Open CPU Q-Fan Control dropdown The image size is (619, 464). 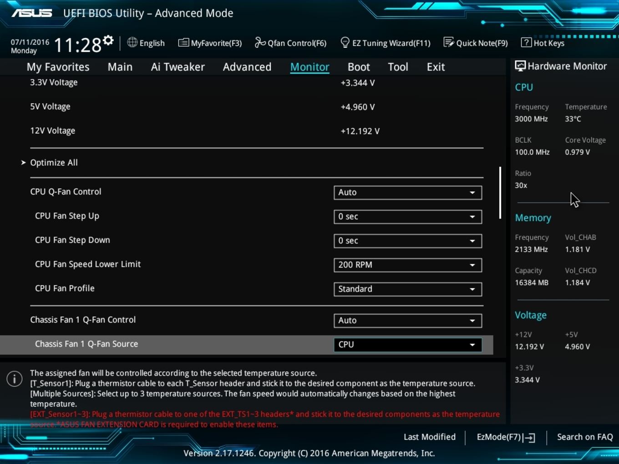408,192
